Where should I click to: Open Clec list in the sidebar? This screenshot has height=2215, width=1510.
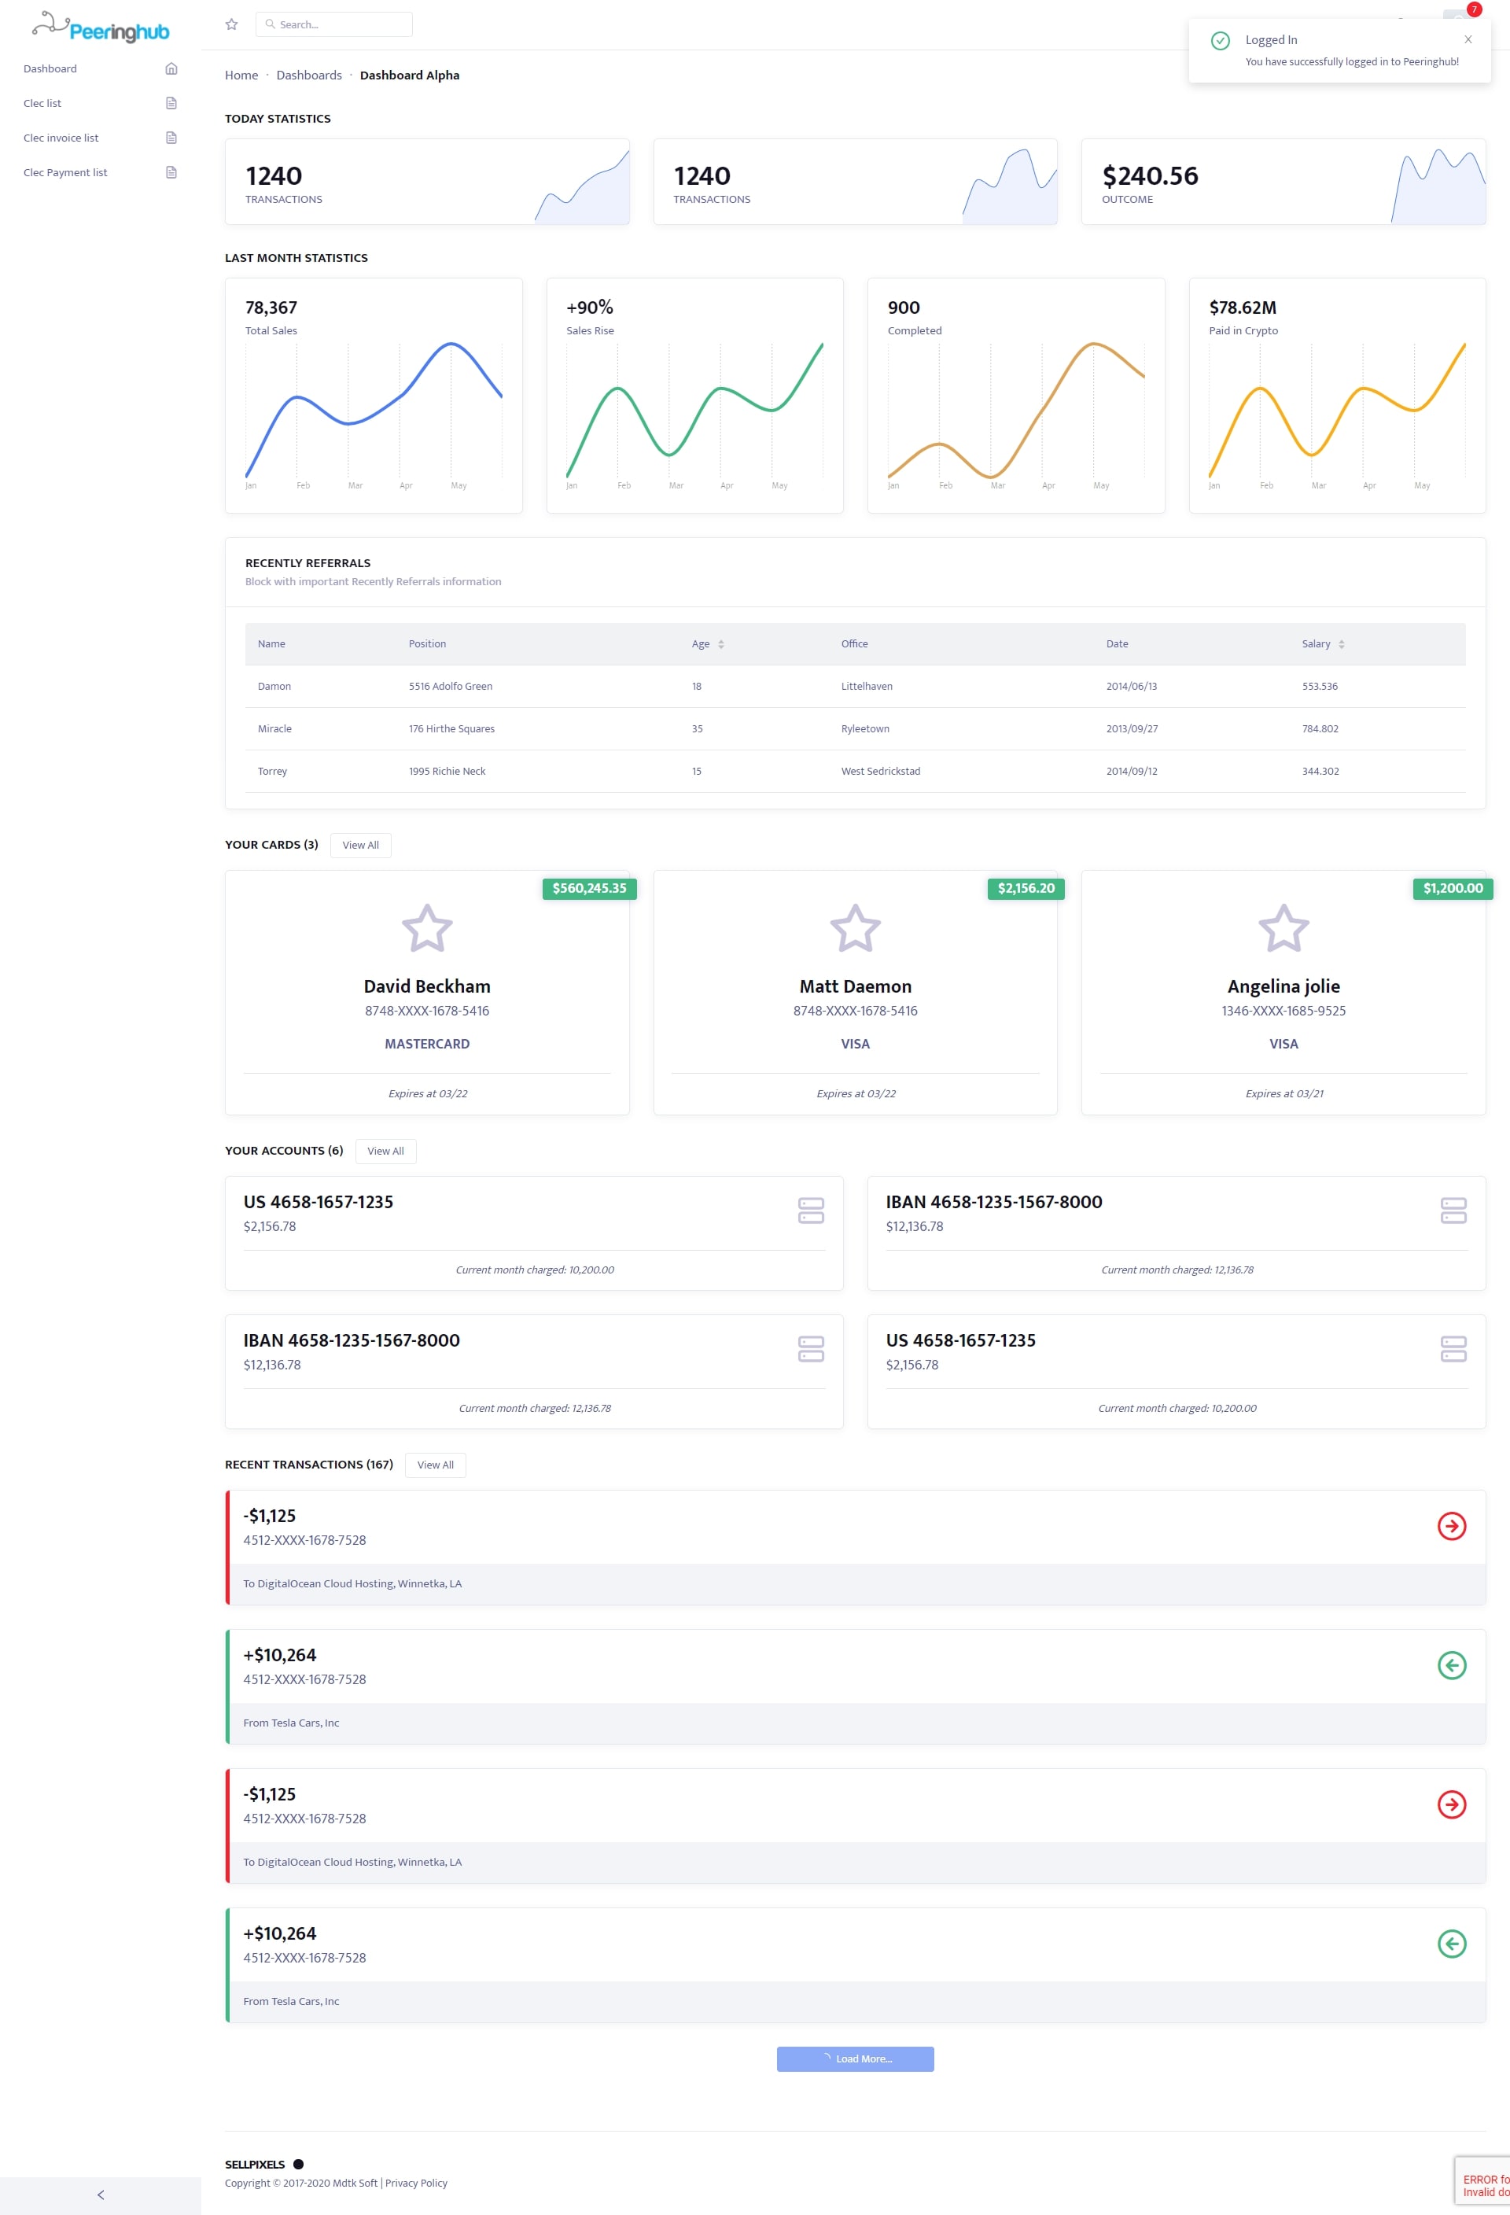[x=43, y=104]
